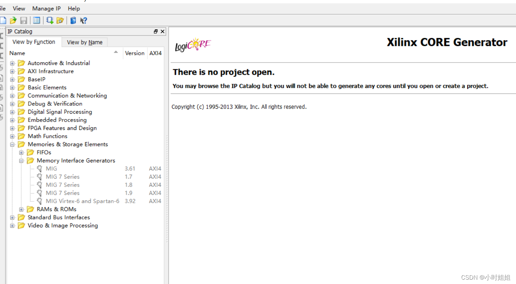Sort by the AXI4 column header

tap(155, 53)
